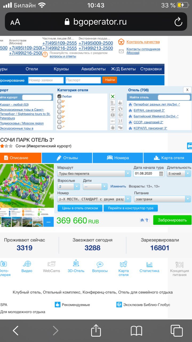
Task: Open the Круизы menu item
Action: tap(61, 69)
